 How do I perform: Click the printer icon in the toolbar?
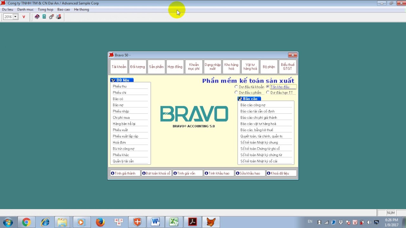58,17
